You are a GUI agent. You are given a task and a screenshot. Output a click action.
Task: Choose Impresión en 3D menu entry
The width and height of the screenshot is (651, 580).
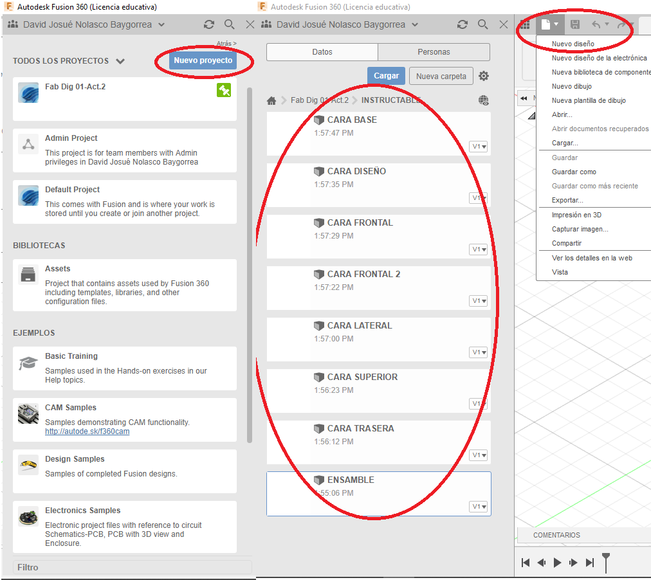(576, 215)
